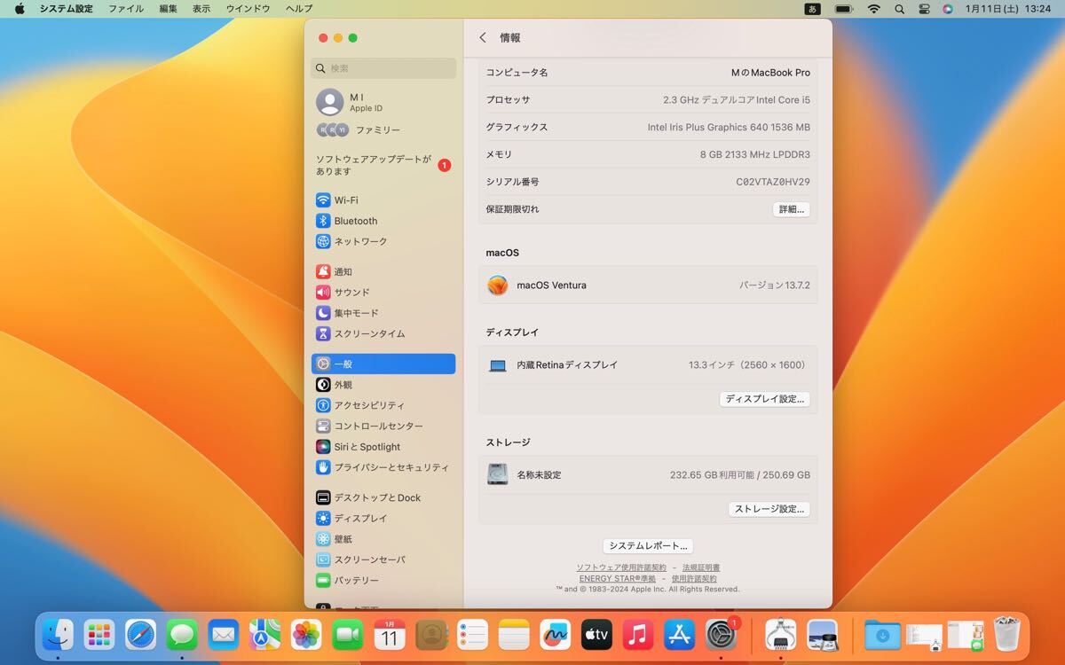Open サウンド settings
This screenshot has height=665, width=1065.
pyautogui.click(x=383, y=292)
